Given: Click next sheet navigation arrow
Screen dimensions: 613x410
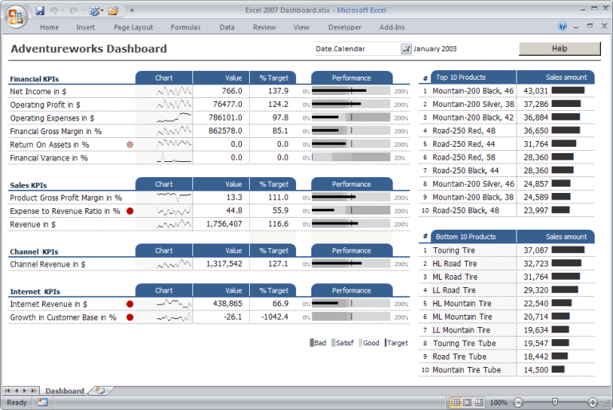Looking at the screenshot, I should pyautogui.click(x=25, y=391).
